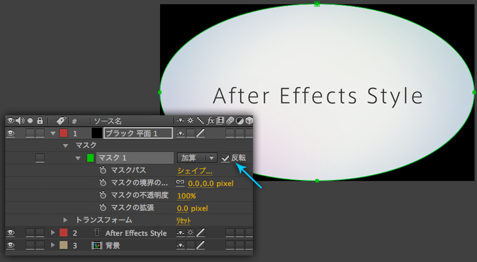The width and height of the screenshot is (477, 262).
Task: Click the stopwatch for マスクの不透明度
Action: 103,195
